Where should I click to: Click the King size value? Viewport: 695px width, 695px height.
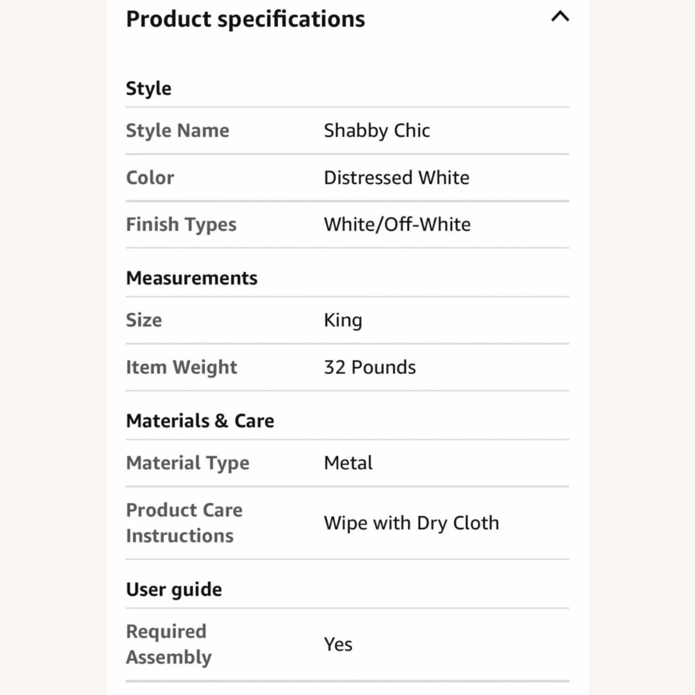pyautogui.click(x=343, y=320)
